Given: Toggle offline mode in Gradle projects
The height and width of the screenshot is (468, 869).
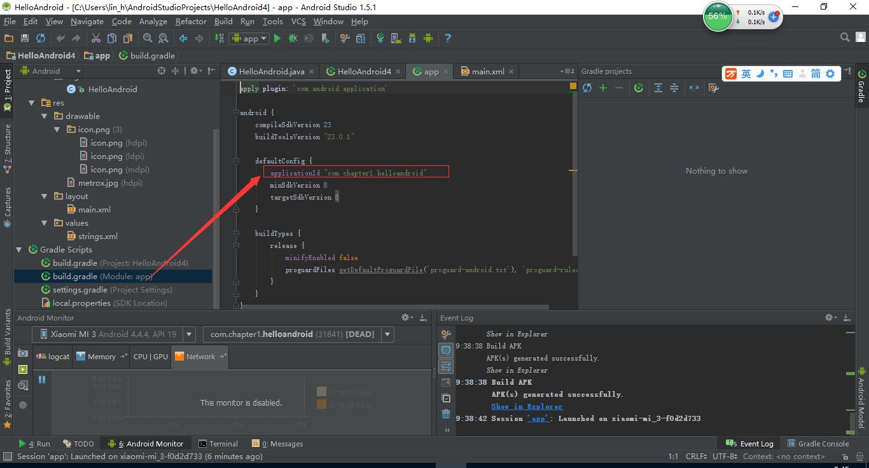Looking at the screenshot, I should coord(694,88).
